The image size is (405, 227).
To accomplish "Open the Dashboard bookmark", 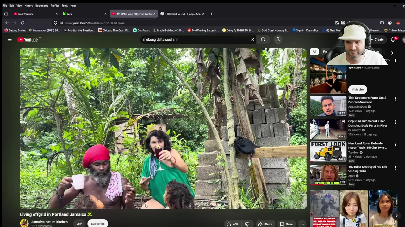I will coord(142,30).
